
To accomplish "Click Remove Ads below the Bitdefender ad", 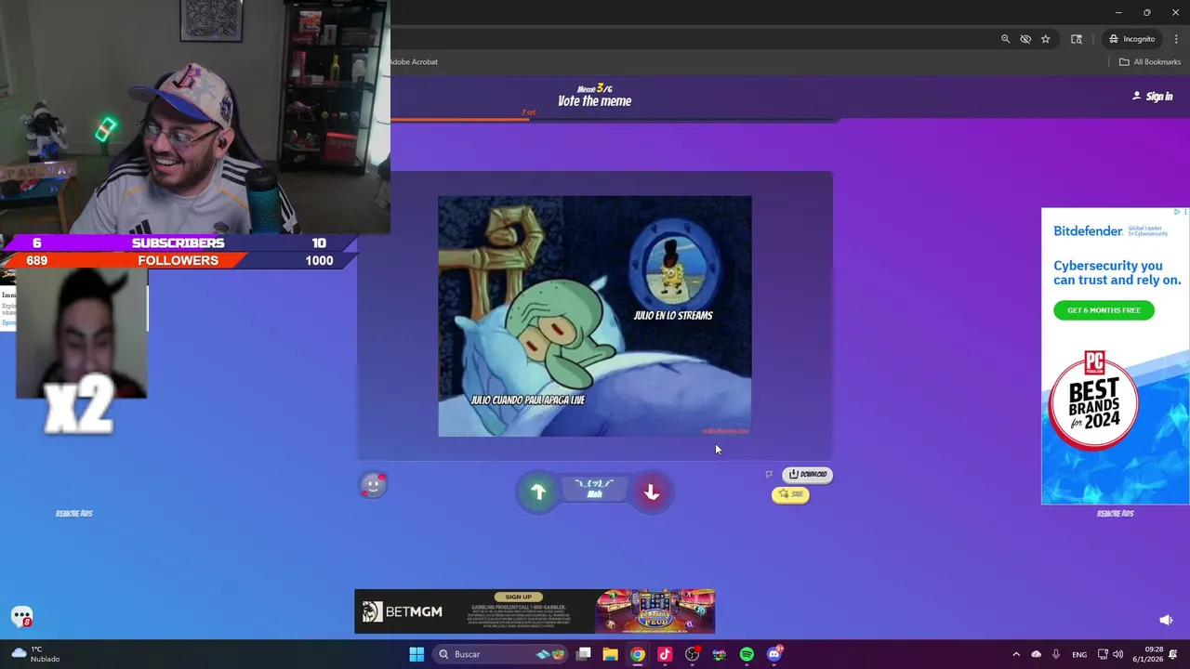I will [1115, 513].
